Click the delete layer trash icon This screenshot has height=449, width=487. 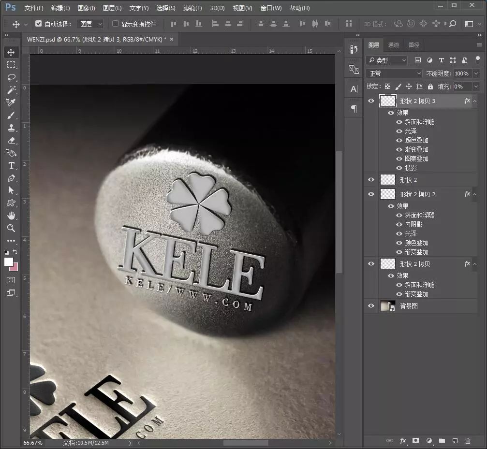468,441
